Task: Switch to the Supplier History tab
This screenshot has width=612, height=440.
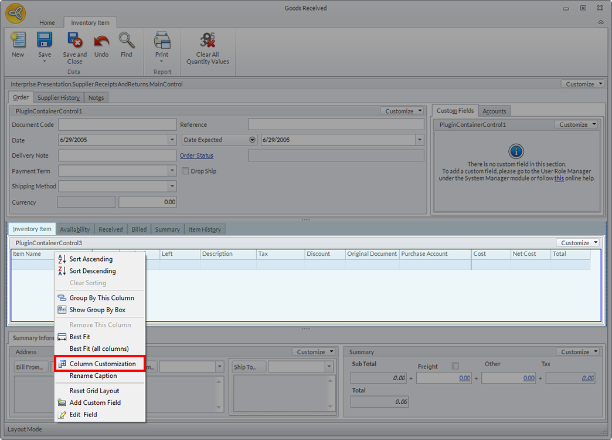Action: click(58, 97)
